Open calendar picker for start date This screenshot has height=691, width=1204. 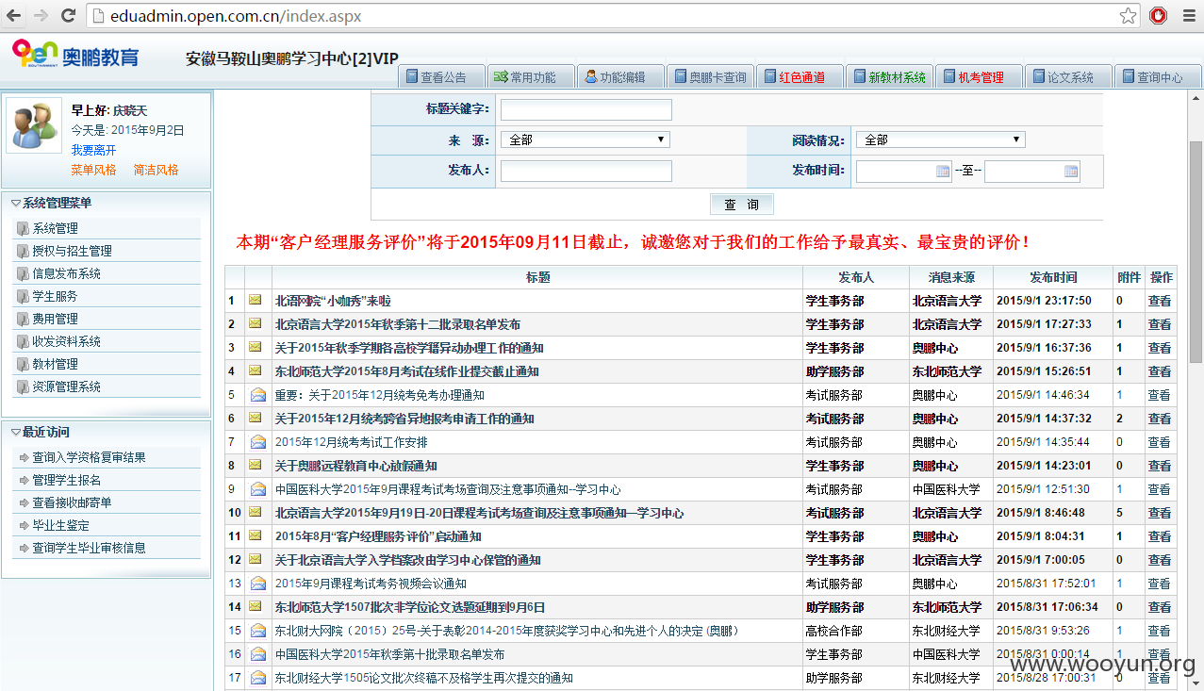943,172
